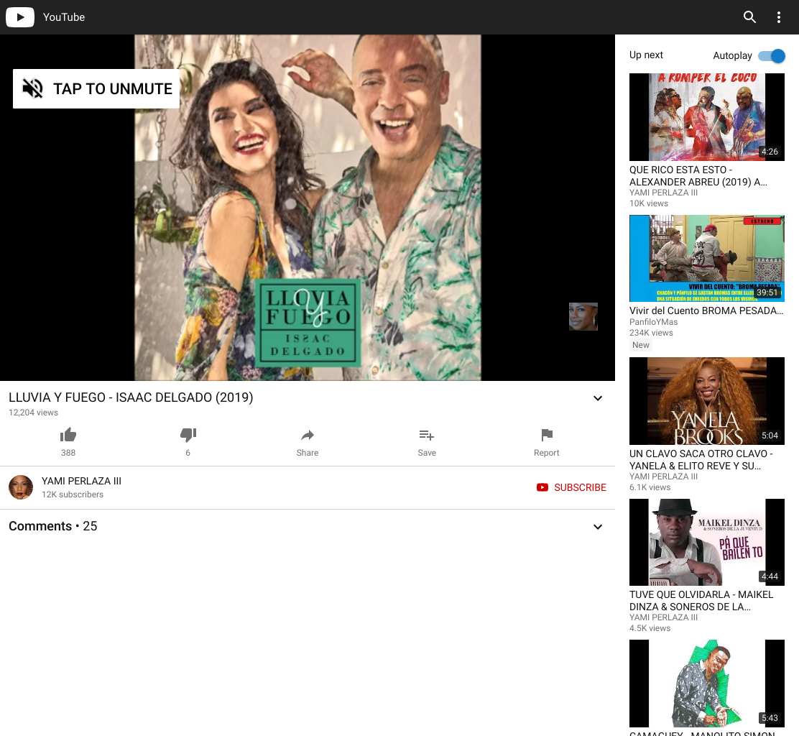The image size is (799, 736).
Task: Open TUVE QUE OLVIDARLA video title
Action: (701, 600)
